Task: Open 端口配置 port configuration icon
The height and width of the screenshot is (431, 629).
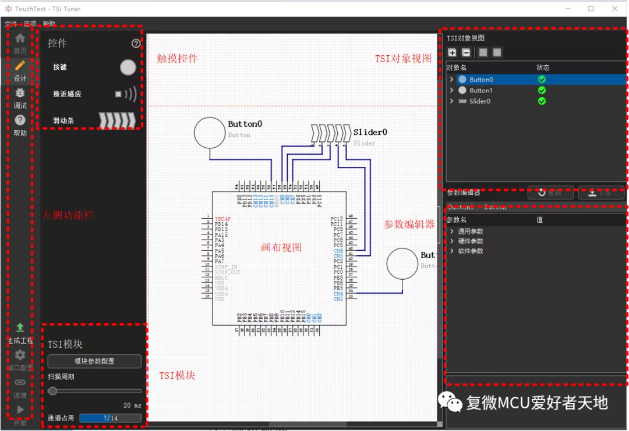Action: click(x=19, y=355)
